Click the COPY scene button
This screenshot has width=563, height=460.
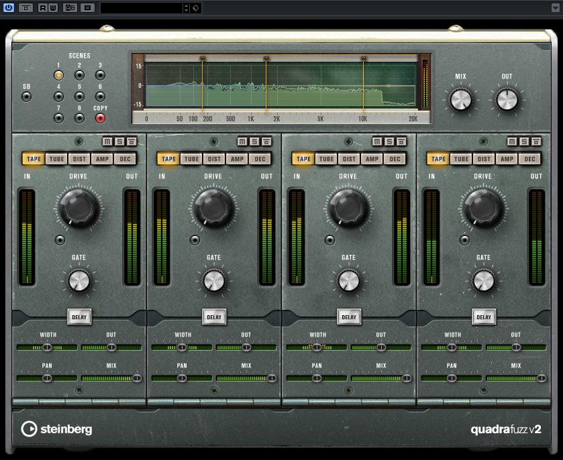[x=100, y=118]
